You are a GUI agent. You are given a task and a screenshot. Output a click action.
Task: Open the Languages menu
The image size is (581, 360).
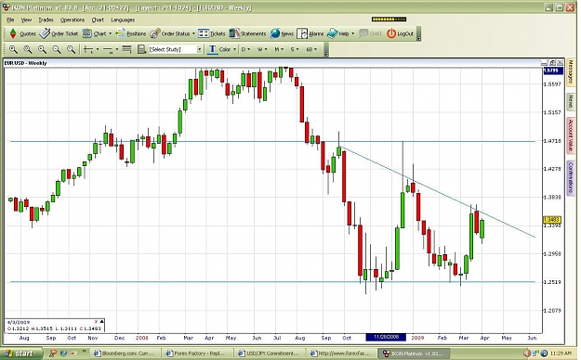[x=123, y=20]
